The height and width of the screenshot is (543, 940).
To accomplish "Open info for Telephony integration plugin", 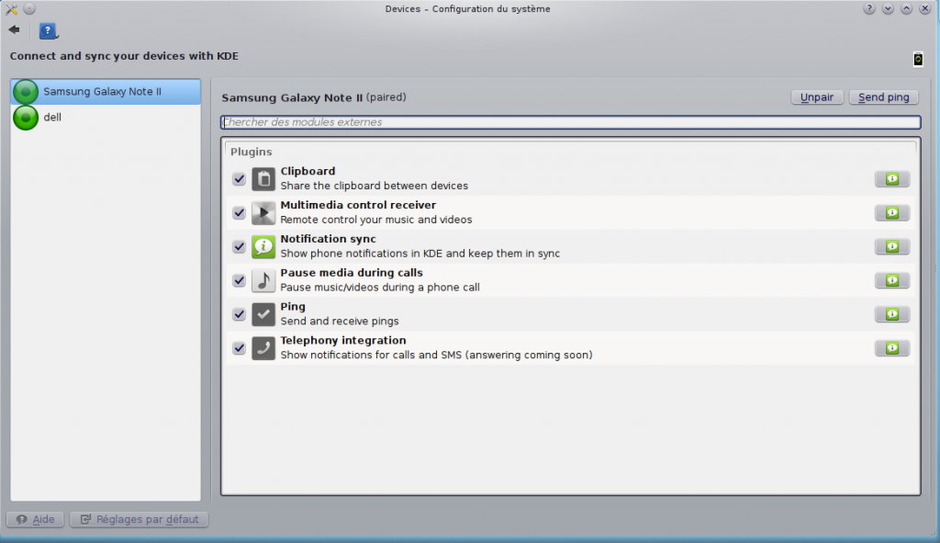I will coord(892,348).
